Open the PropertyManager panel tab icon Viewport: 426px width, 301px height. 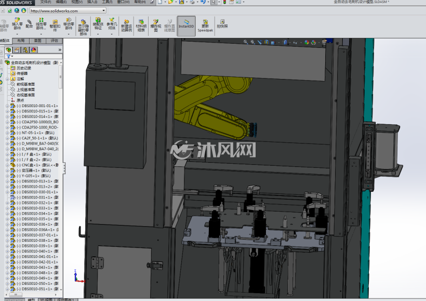pos(17,50)
